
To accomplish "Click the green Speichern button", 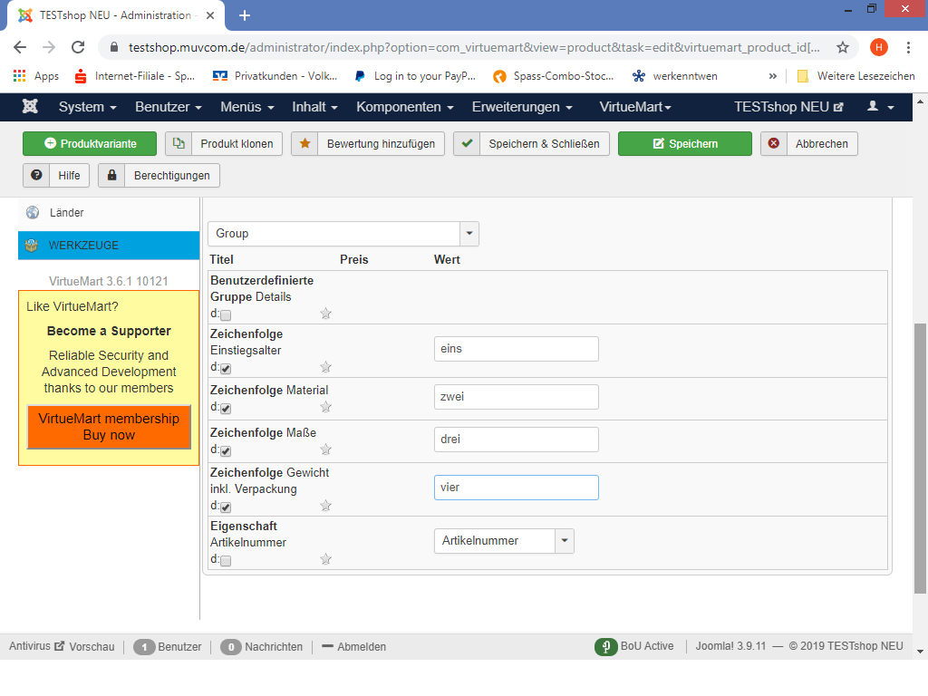I will (x=684, y=144).
